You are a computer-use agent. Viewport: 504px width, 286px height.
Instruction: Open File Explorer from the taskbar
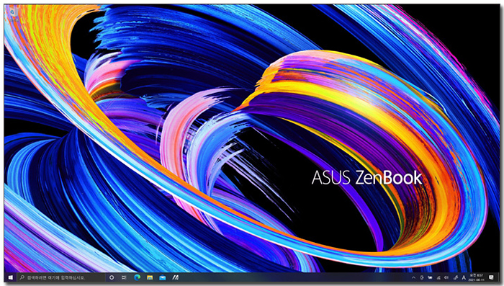pyautogui.click(x=150, y=277)
